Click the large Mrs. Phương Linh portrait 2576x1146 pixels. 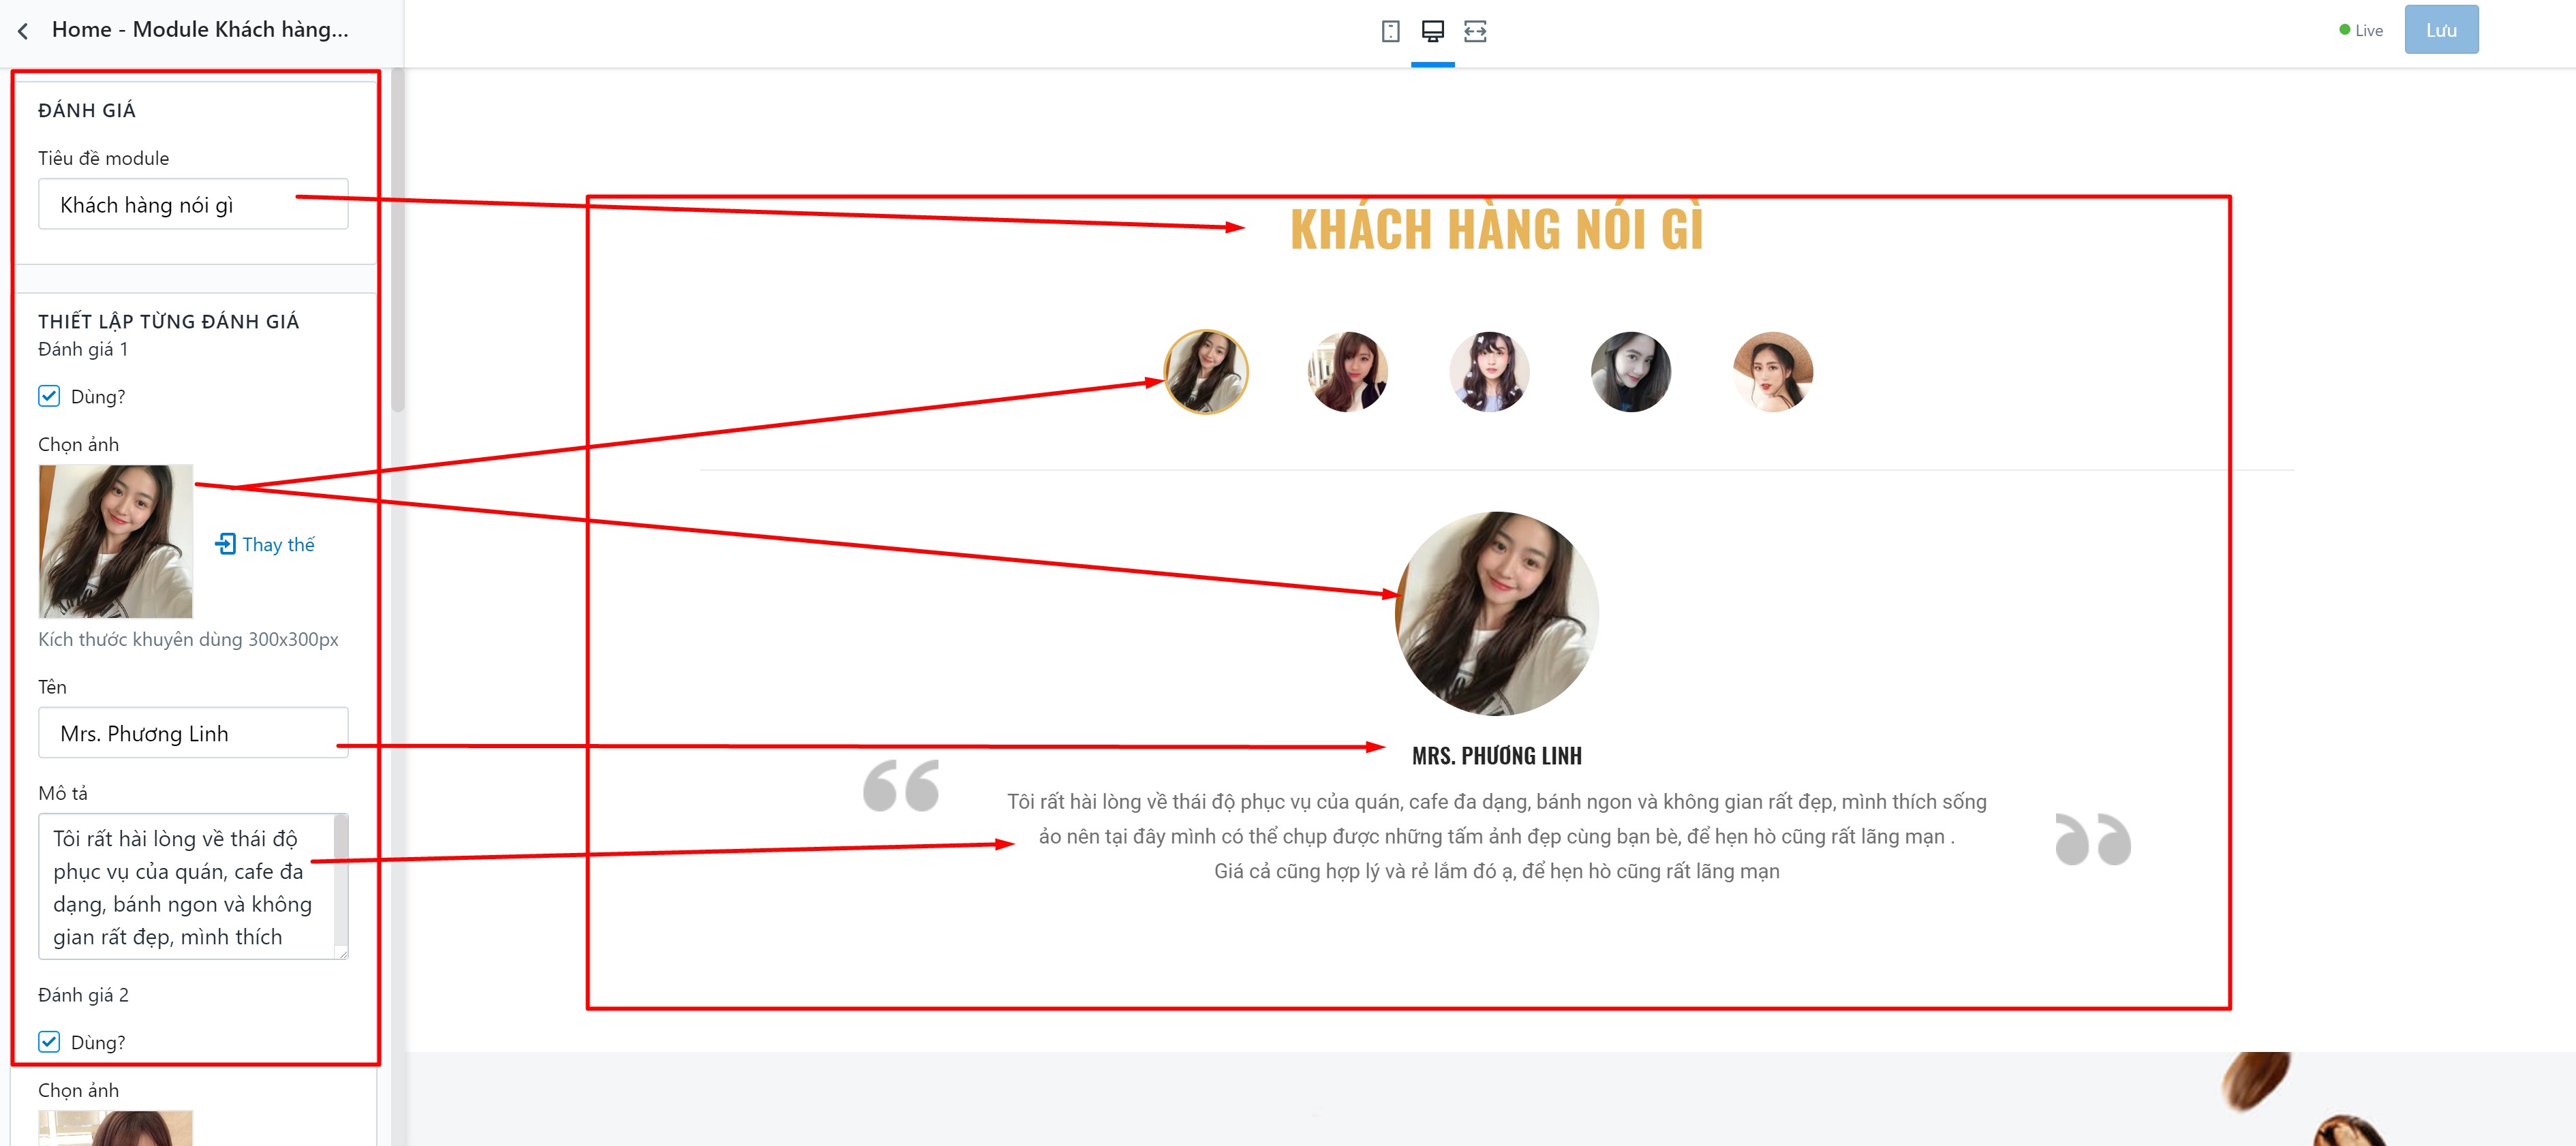click(1497, 613)
